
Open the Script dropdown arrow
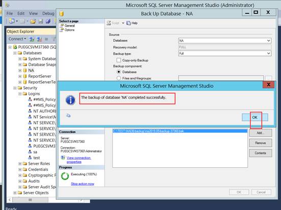pos(123,23)
